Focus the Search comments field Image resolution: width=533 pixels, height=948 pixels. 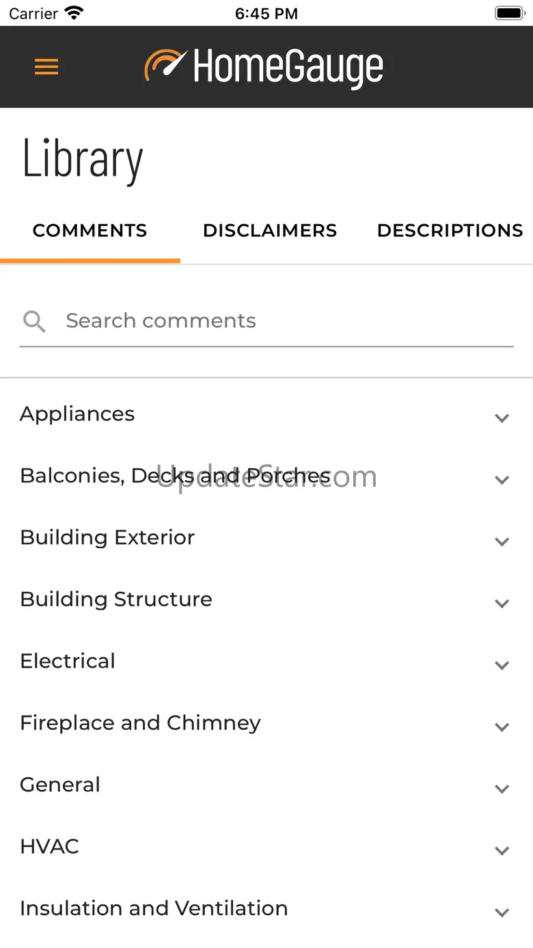pos(287,321)
